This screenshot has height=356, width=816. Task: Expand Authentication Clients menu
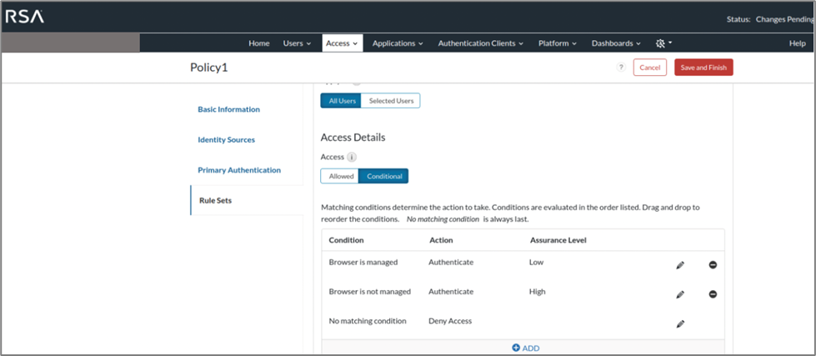pyautogui.click(x=481, y=43)
